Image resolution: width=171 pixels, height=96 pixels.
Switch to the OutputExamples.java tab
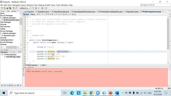click(x=61, y=11)
